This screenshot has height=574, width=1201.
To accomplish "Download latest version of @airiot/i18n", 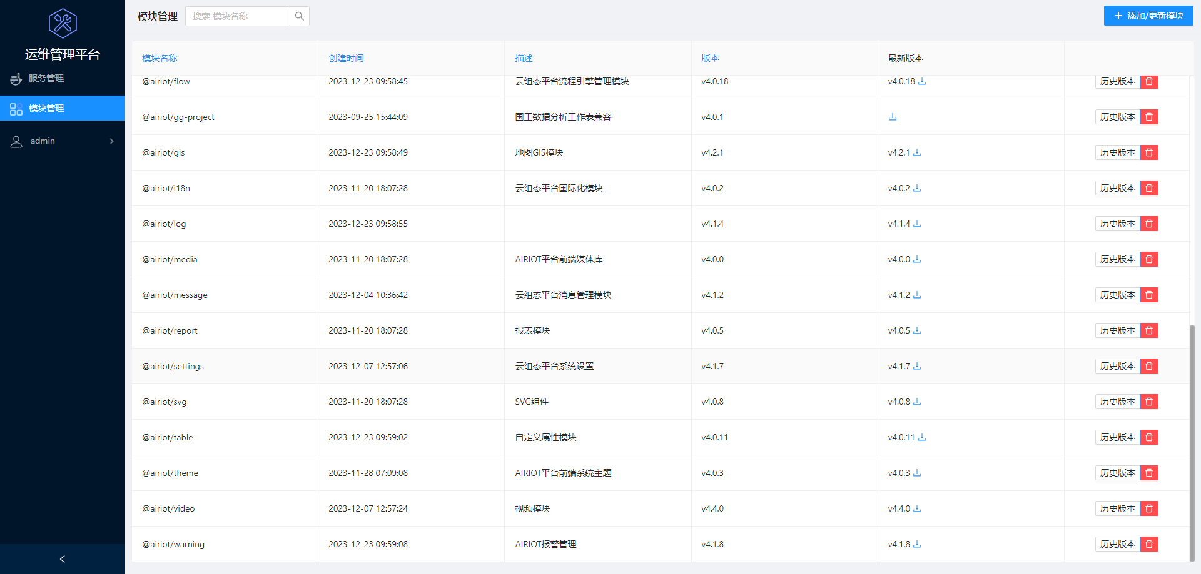I will pyautogui.click(x=917, y=188).
